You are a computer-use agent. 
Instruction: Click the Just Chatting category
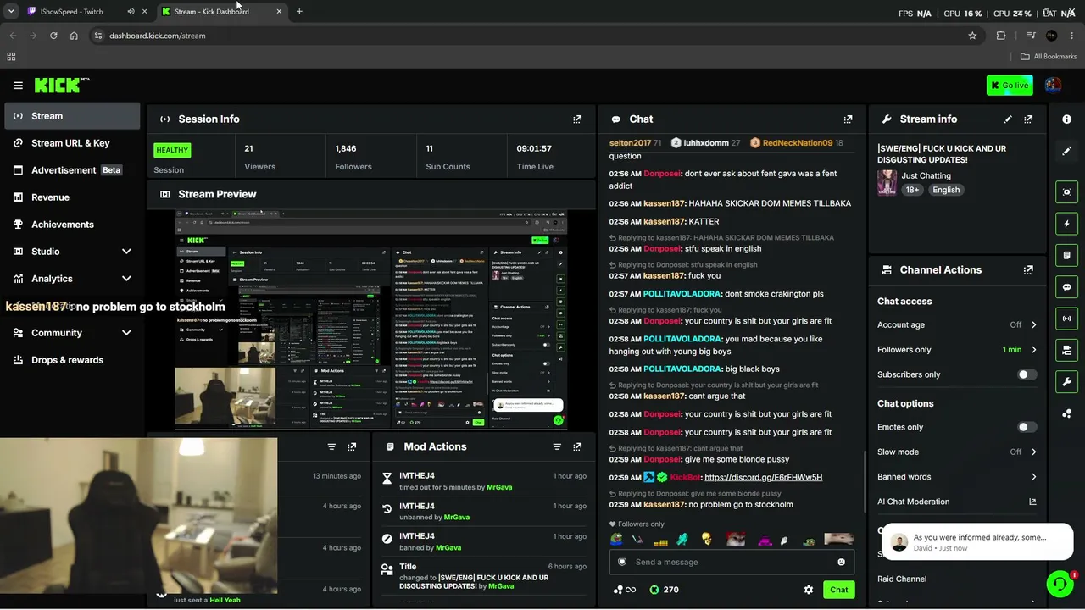pyautogui.click(x=926, y=176)
